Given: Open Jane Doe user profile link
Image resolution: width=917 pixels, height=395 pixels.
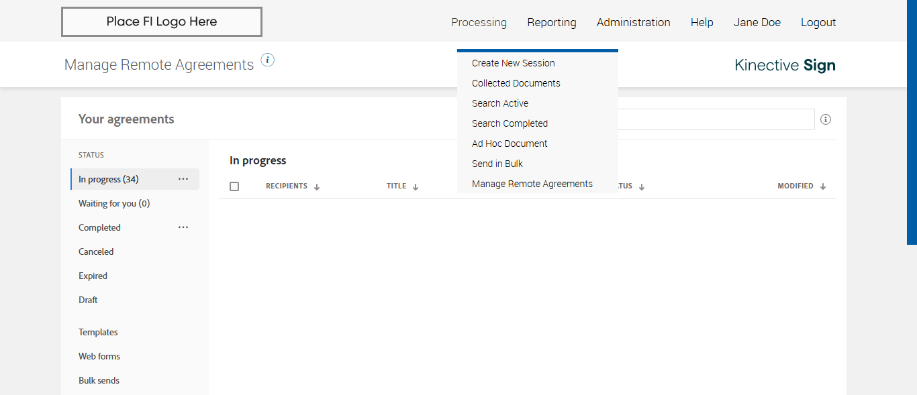Looking at the screenshot, I should pos(757,22).
